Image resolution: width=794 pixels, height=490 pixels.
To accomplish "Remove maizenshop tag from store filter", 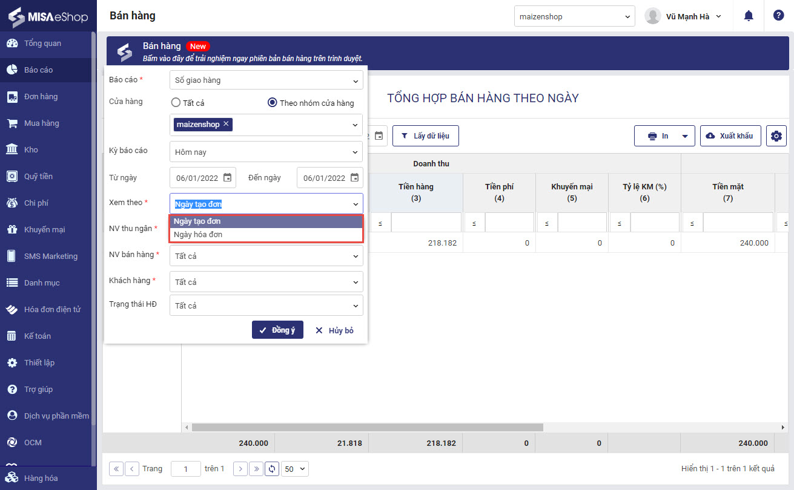I will (x=226, y=124).
